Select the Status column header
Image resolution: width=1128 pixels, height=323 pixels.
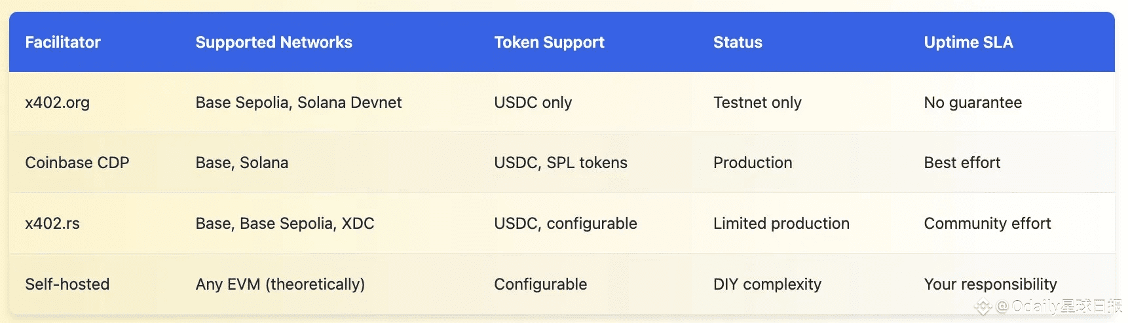(738, 42)
